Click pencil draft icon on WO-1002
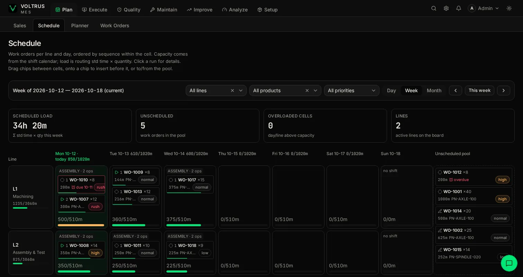Image resolution: width=523 pixels, height=277 pixels. [440, 230]
